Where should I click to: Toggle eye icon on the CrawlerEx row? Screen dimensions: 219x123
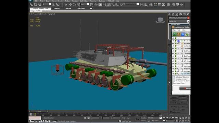[176, 41]
